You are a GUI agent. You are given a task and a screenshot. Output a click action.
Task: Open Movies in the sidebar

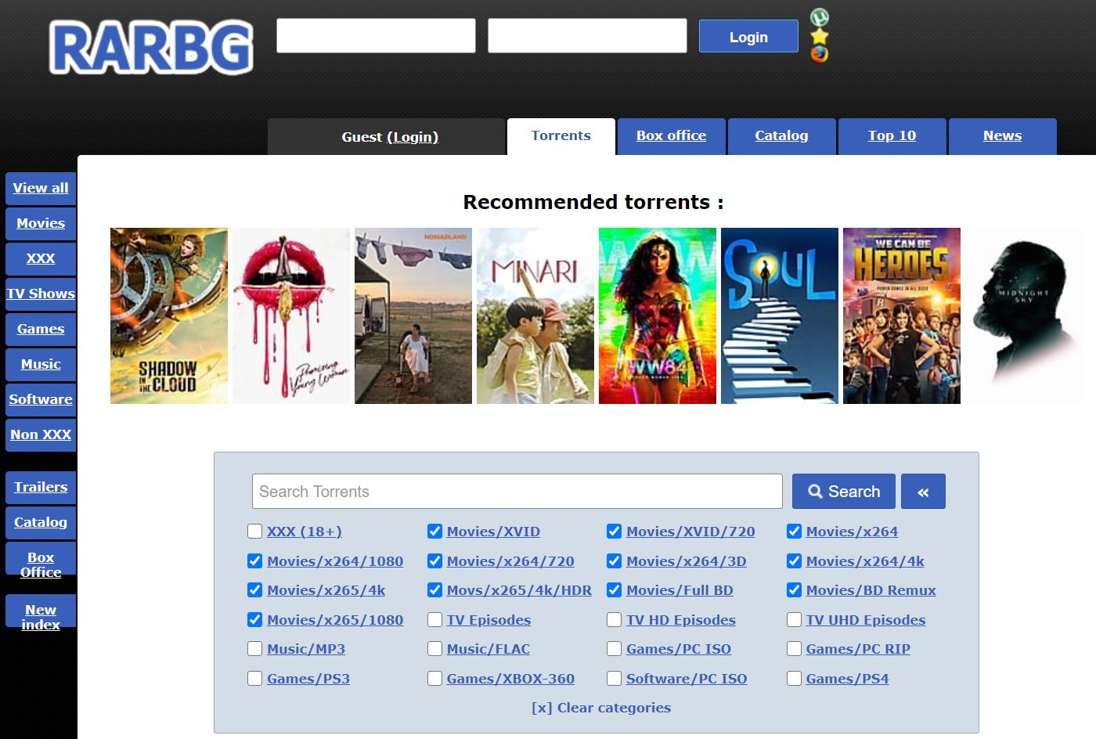[41, 224]
